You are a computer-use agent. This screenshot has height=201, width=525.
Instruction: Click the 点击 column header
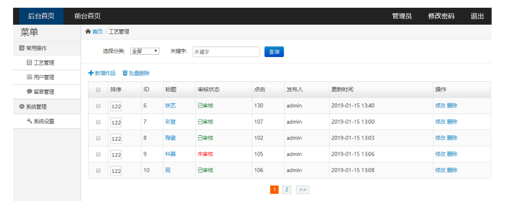click(x=259, y=90)
